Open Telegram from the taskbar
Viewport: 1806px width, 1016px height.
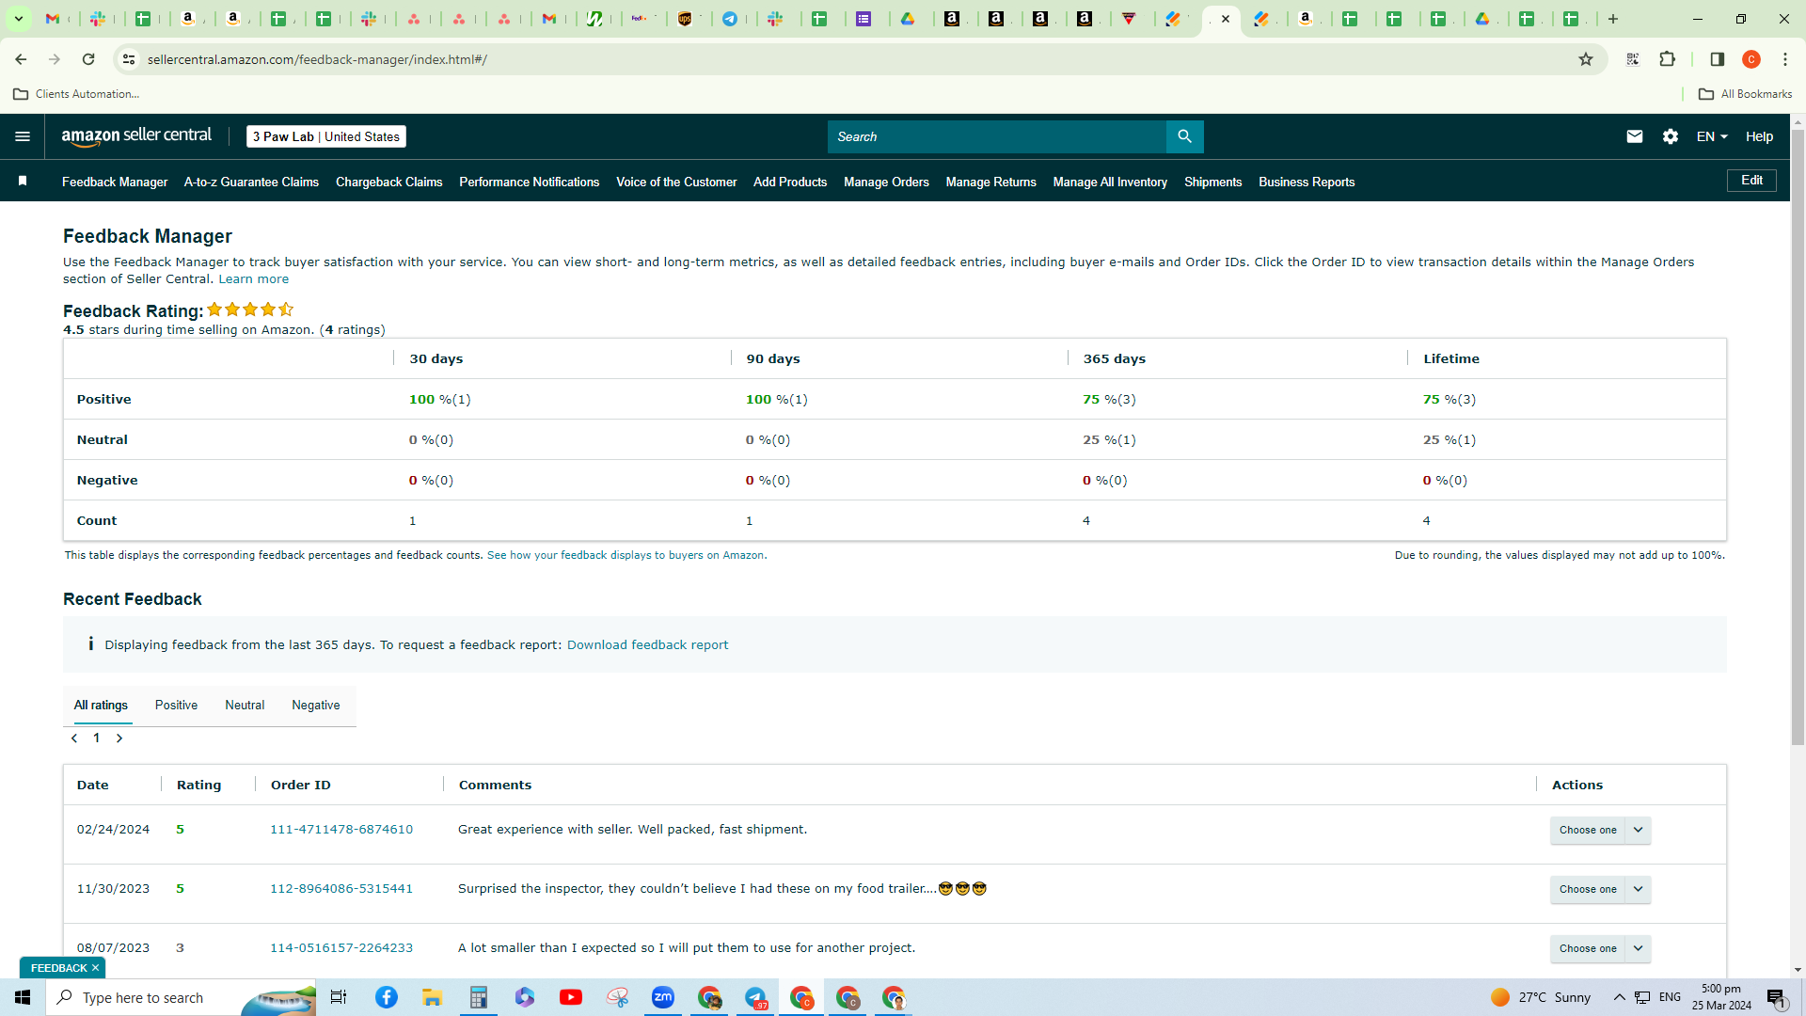pos(756,997)
